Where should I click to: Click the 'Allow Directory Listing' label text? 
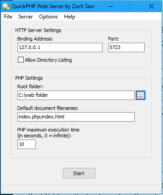tap(48, 60)
